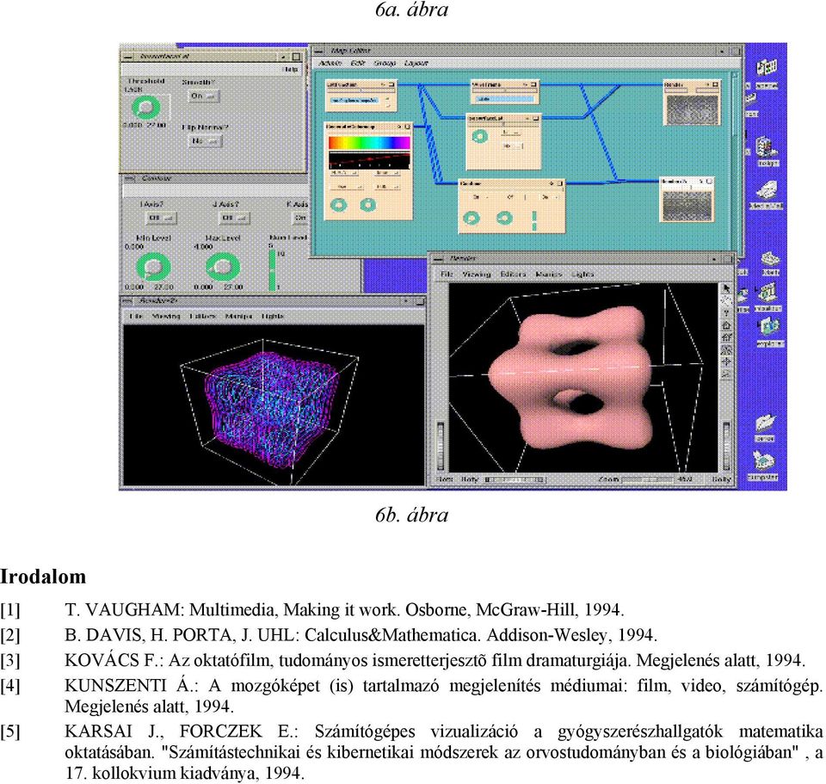Open upper-left option menu under colormap graph

coord(346,173)
